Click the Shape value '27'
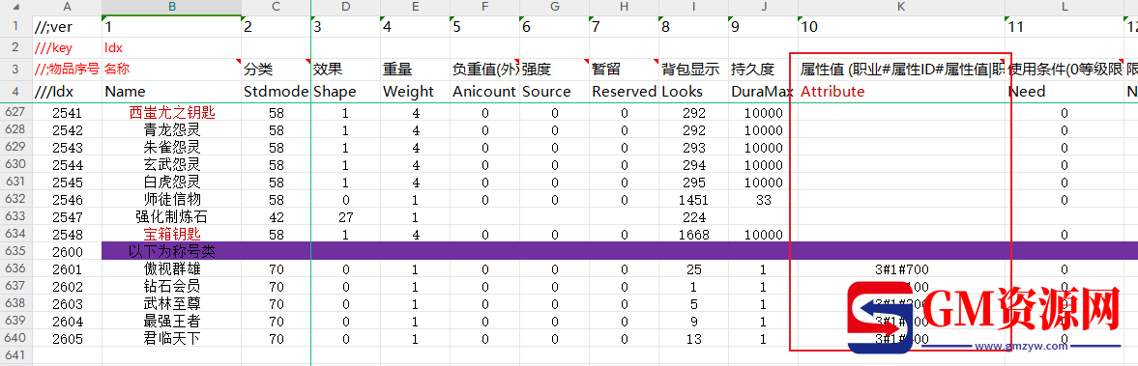This screenshot has height=366, width=1138. coord(346,216)
